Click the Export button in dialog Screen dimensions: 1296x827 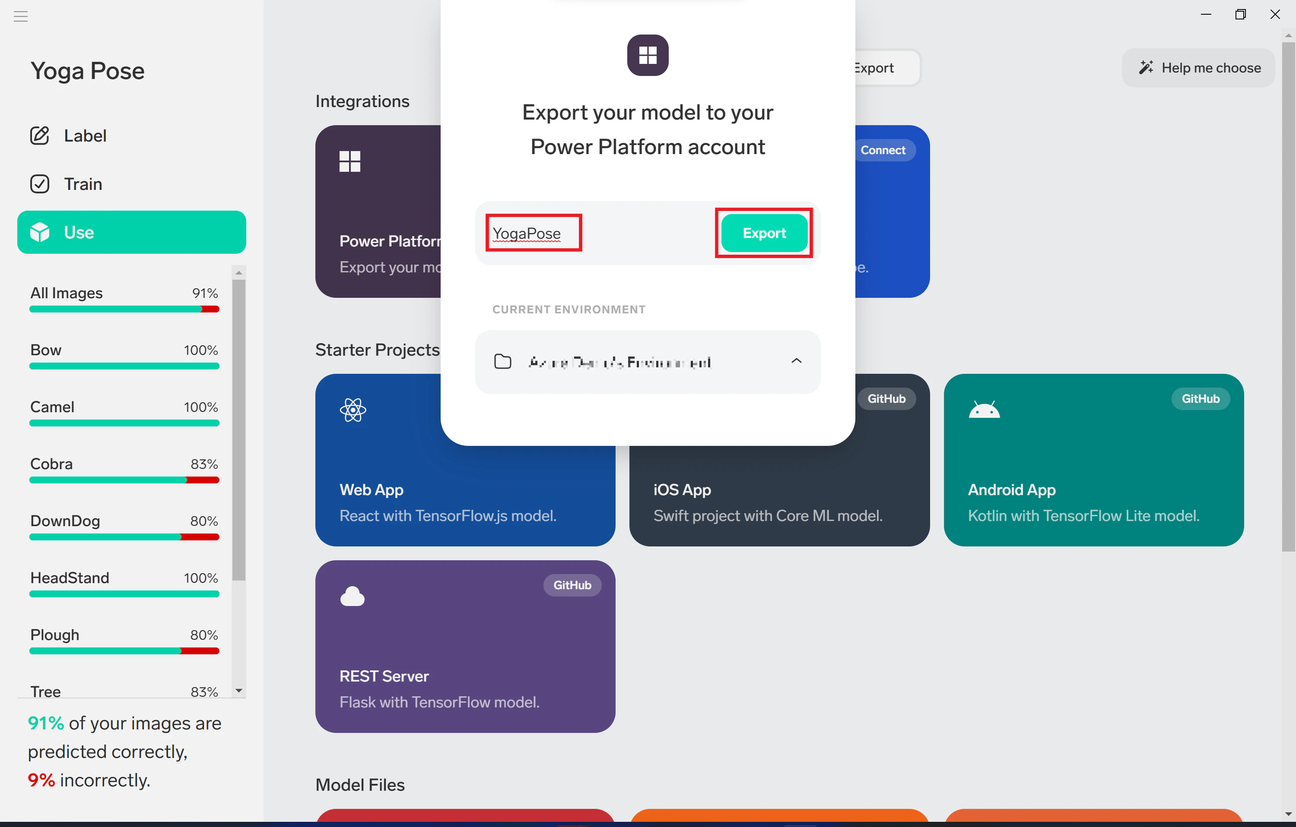(764, 233)
